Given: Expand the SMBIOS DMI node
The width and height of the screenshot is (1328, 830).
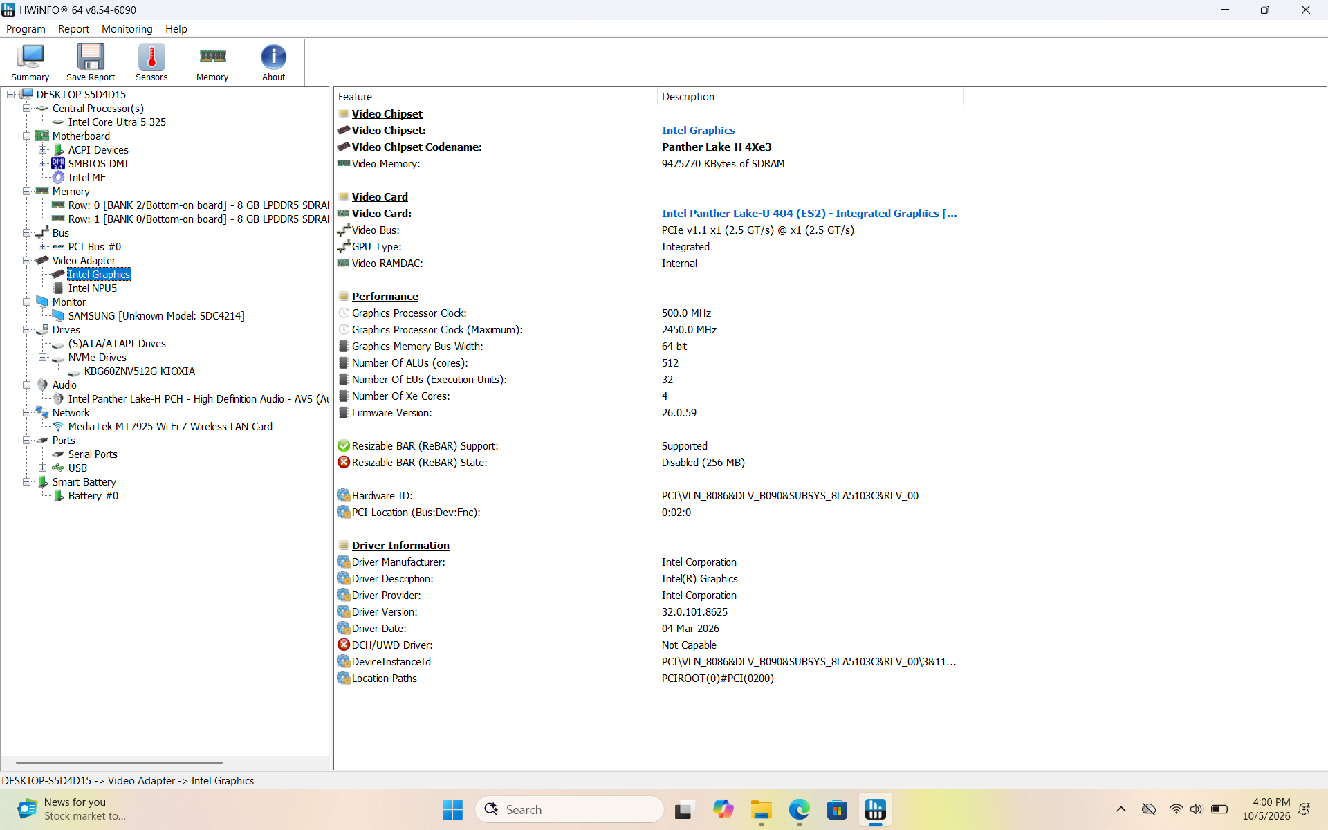Looking at the screenshot, I should [x=42, y=164].
